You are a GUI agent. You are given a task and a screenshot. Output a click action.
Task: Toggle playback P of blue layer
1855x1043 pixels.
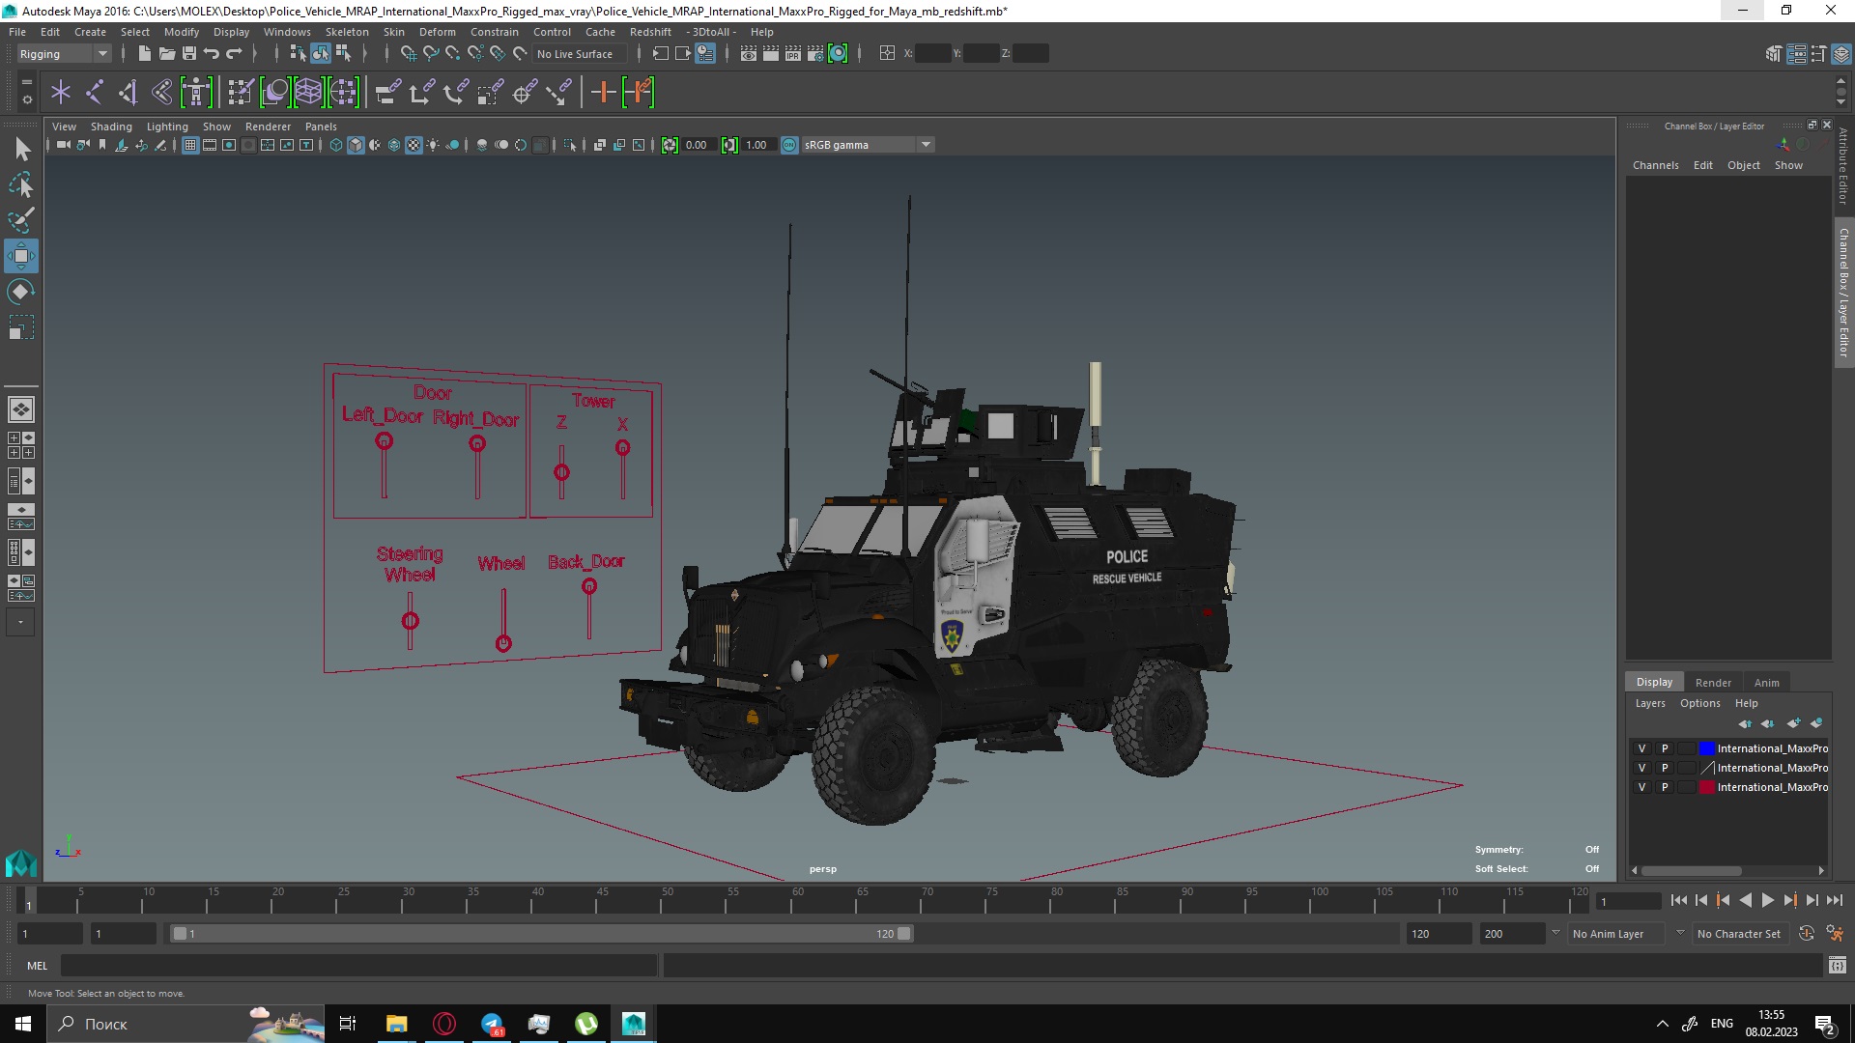pyautogui.click(x=1665, y=748)
